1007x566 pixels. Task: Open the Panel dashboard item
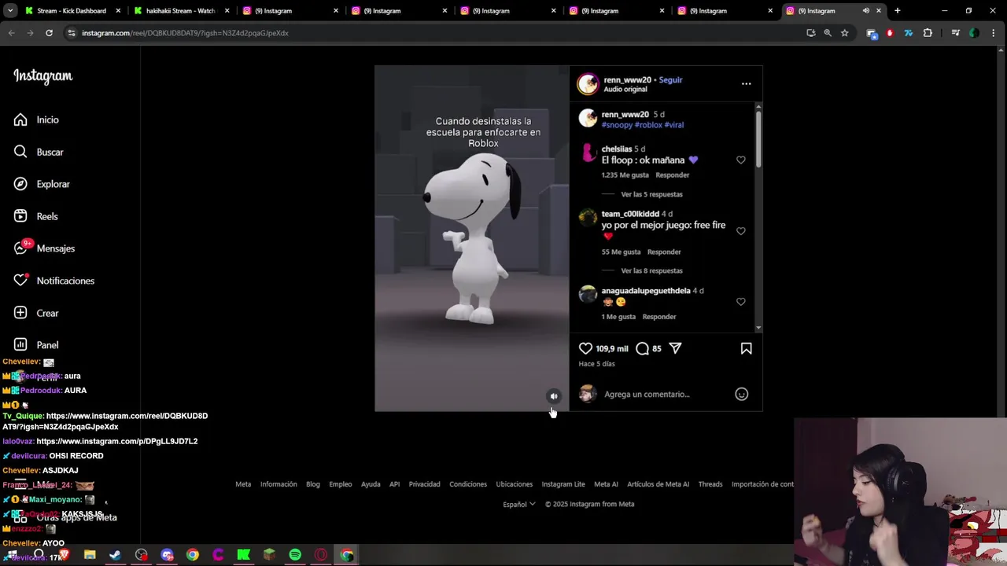point(36,345)
